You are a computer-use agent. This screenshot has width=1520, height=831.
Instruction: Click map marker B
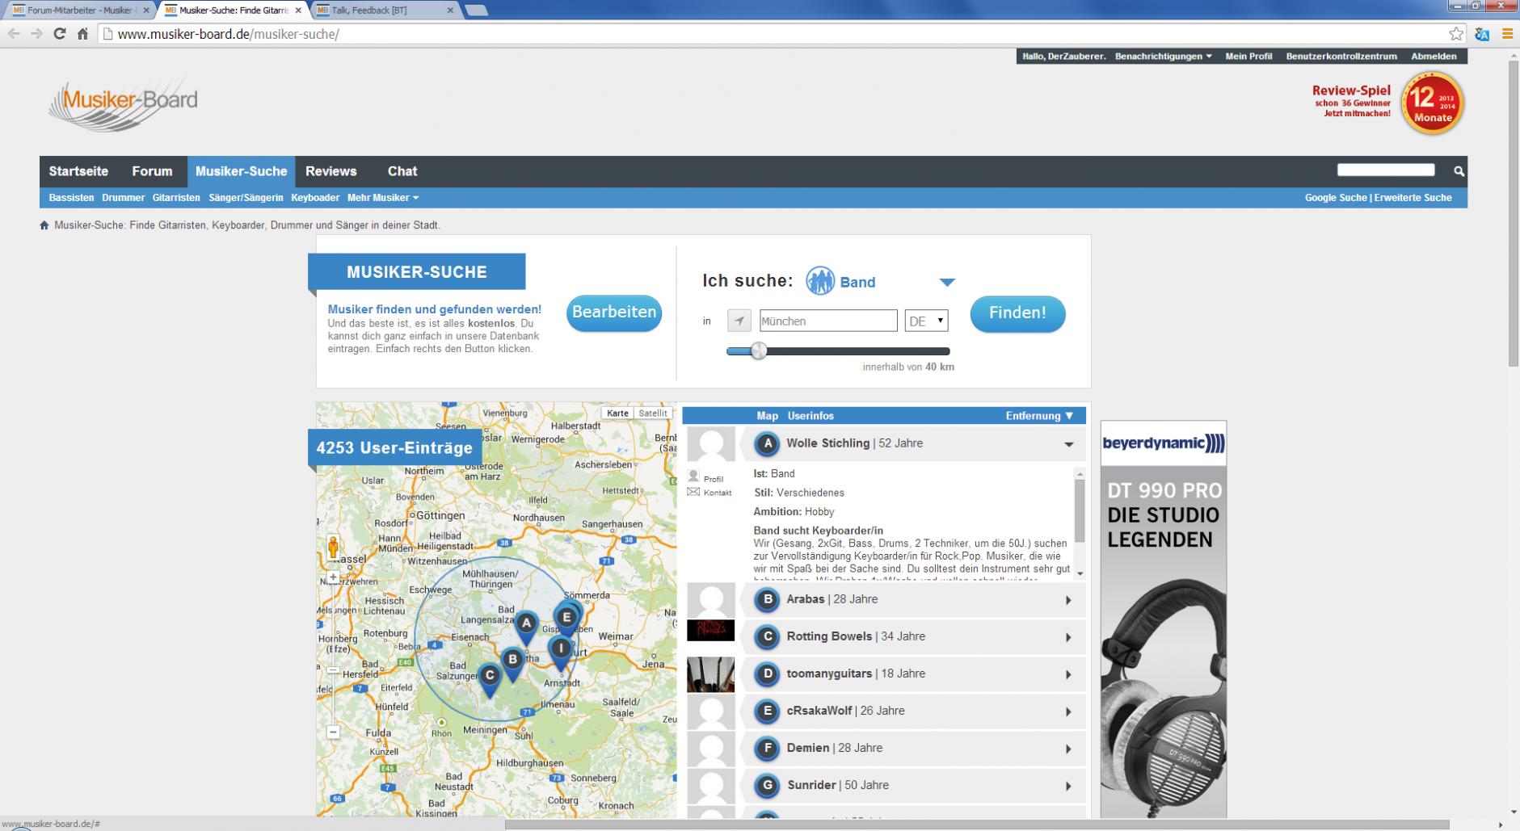(512, 662)
